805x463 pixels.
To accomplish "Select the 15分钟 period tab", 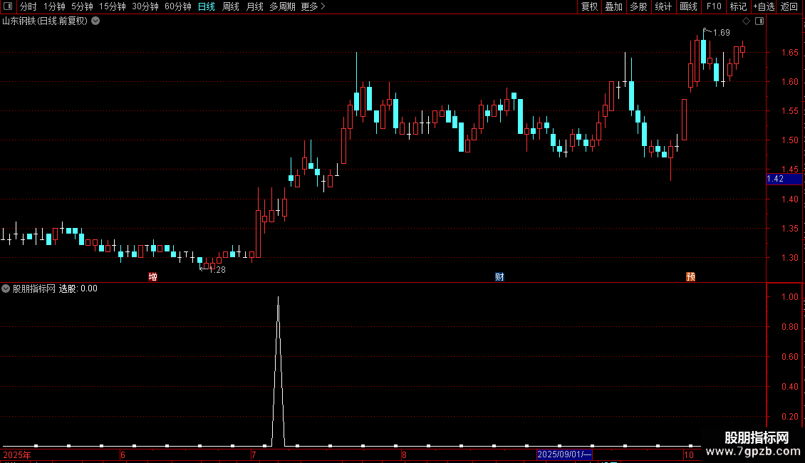I will (112, 6).
